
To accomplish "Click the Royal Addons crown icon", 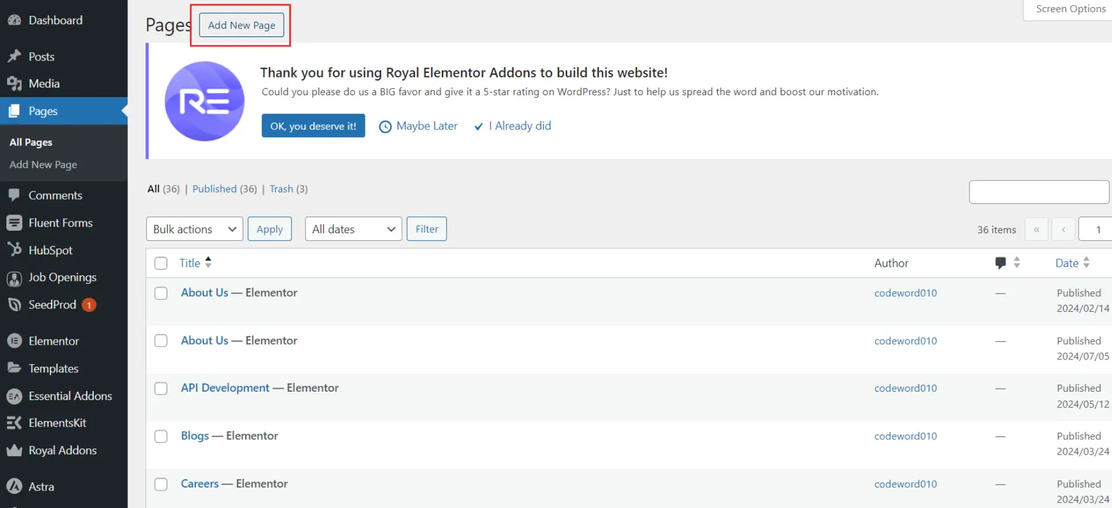I will (x=14, y=450).
